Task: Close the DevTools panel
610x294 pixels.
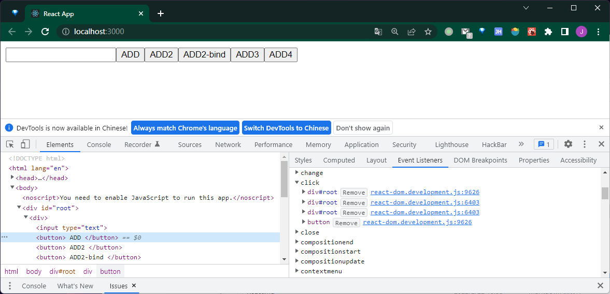Action: pyautogui.click(x=601, y=144)
